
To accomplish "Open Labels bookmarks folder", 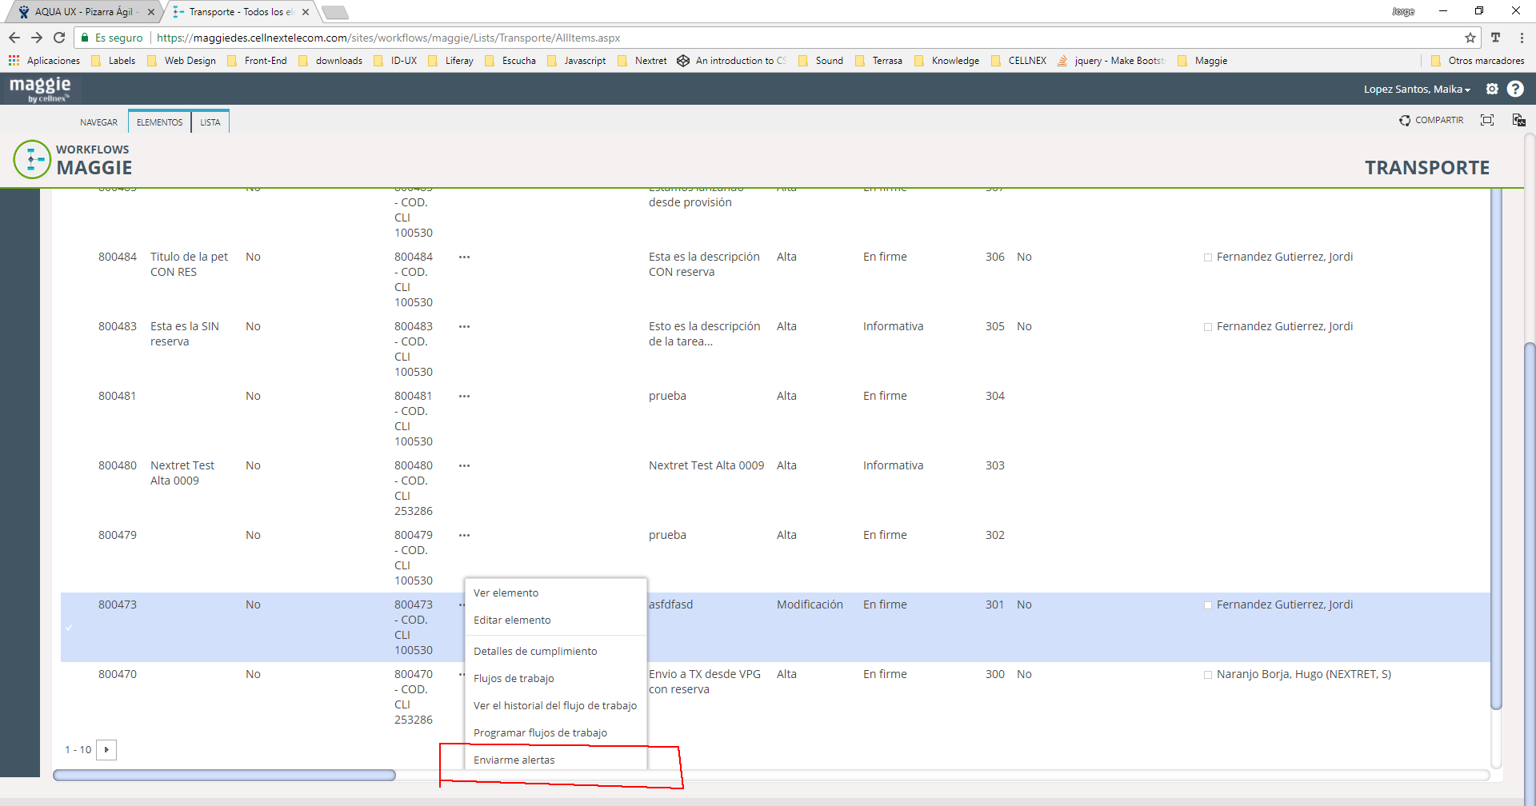I will (114, 61).
